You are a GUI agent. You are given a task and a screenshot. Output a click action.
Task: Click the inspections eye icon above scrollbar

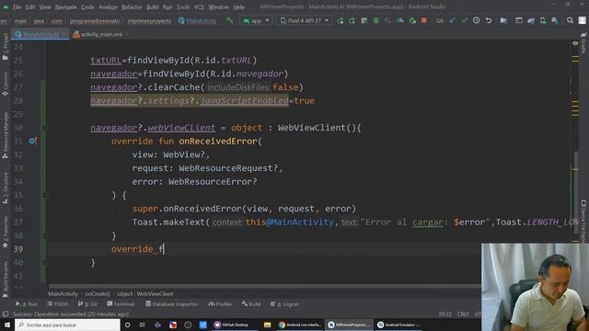pyautogui.click(x=575, y=43)
